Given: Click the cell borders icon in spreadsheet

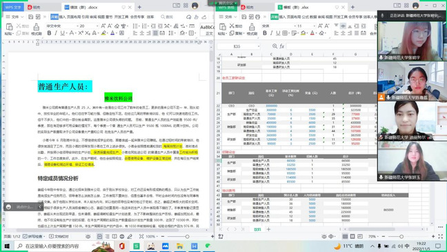Looking at the screenshot, I should point(285,33).
